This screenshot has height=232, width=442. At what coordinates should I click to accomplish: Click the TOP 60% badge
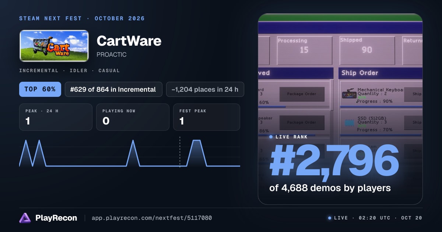click(x=40, y=89)
